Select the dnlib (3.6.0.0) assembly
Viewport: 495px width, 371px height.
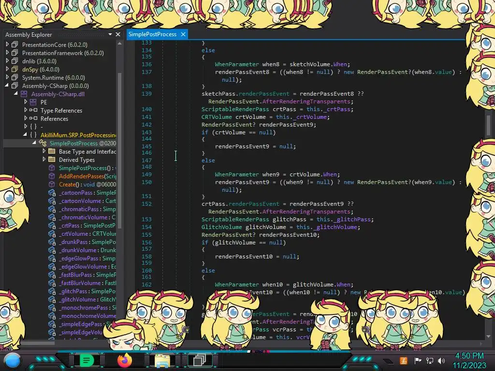click(39, 61)
